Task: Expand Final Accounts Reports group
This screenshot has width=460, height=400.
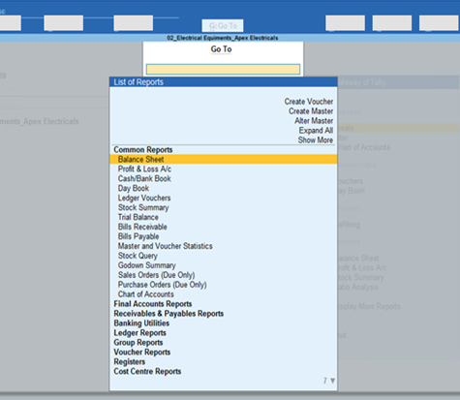Action: [x=153, y=304]
